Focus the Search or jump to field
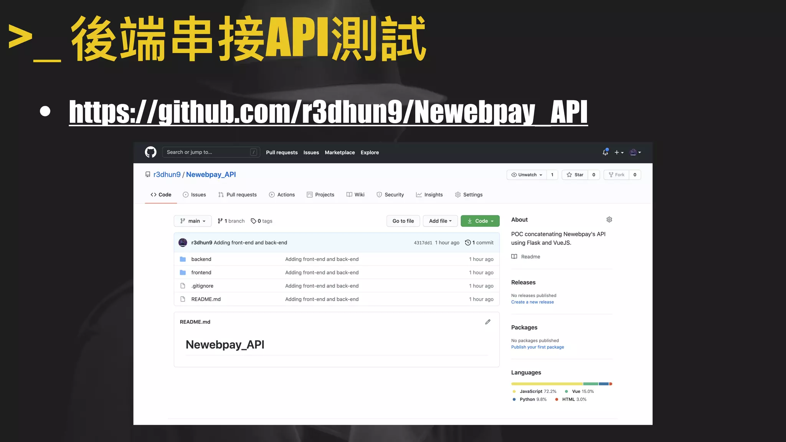The height and width of the screenshot is (442, 786). point(211,152)
